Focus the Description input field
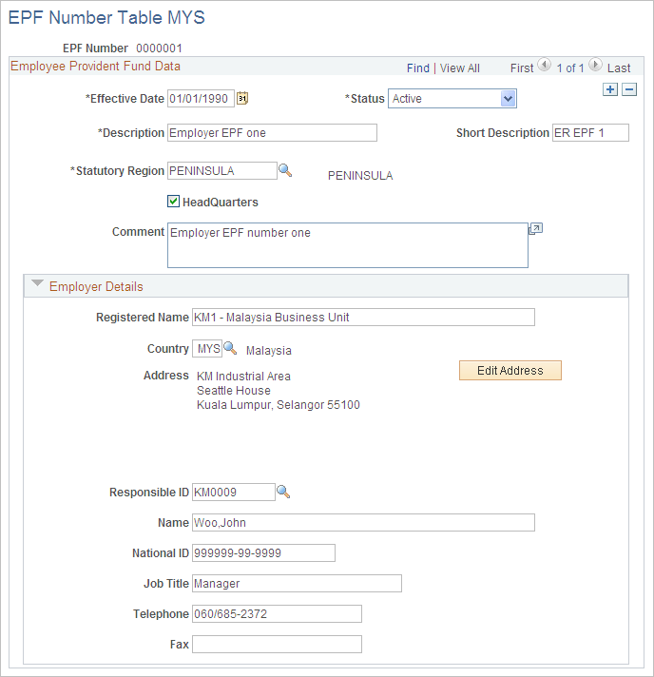654x677 pixels. [x=272, y=132]
